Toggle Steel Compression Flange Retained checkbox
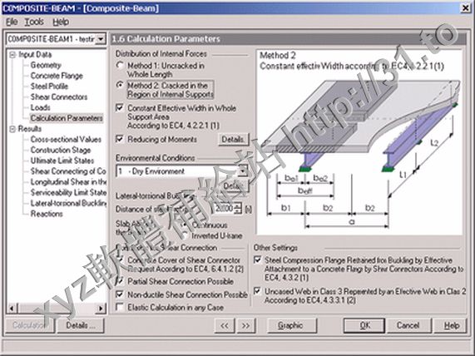475x356 pixels. 258,260
